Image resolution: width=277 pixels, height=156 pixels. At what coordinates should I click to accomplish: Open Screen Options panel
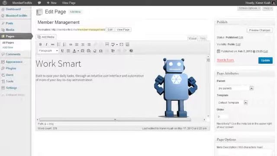[x=249, y=8]
